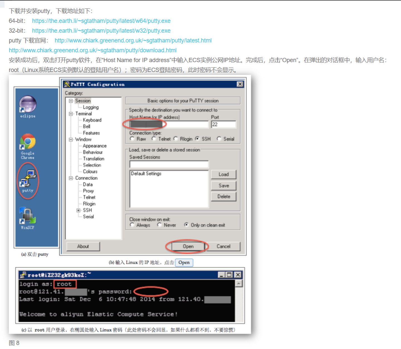Select the Raw connection type

(132, 139)
